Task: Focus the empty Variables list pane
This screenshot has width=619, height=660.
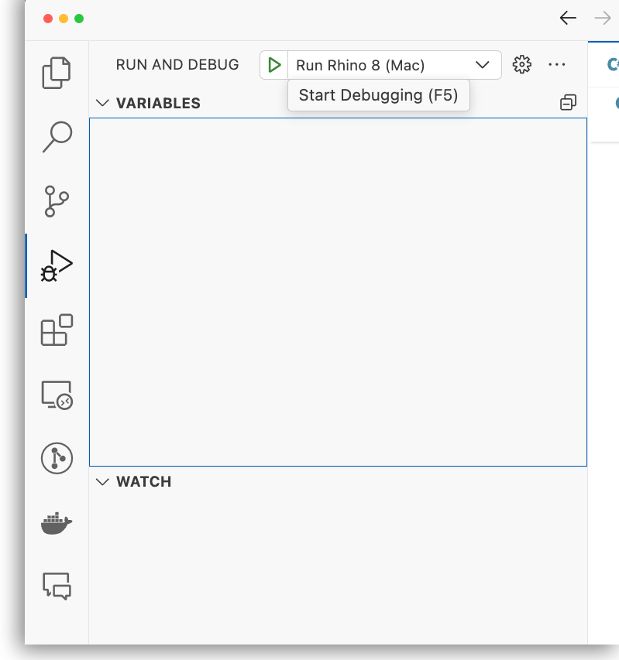Action: click(x=338, y=292)
